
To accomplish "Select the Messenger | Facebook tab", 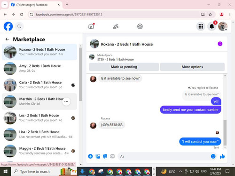I will (x=36, y=5).
